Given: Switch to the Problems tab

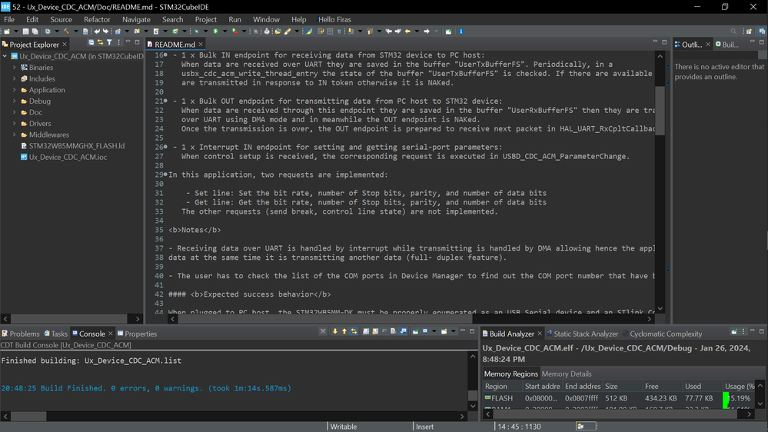Looking at the screenshot, I should (21, 334).
